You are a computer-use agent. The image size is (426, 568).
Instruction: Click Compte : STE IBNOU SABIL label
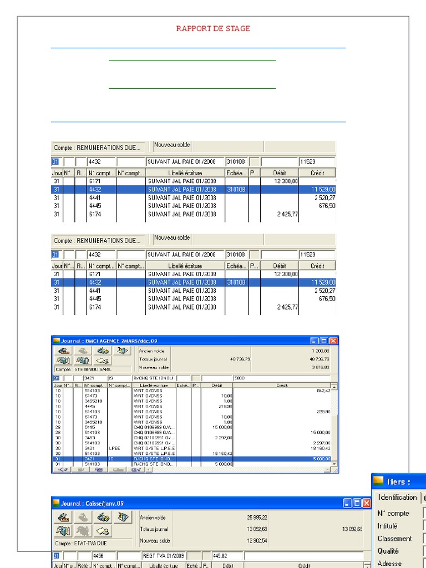83,369
